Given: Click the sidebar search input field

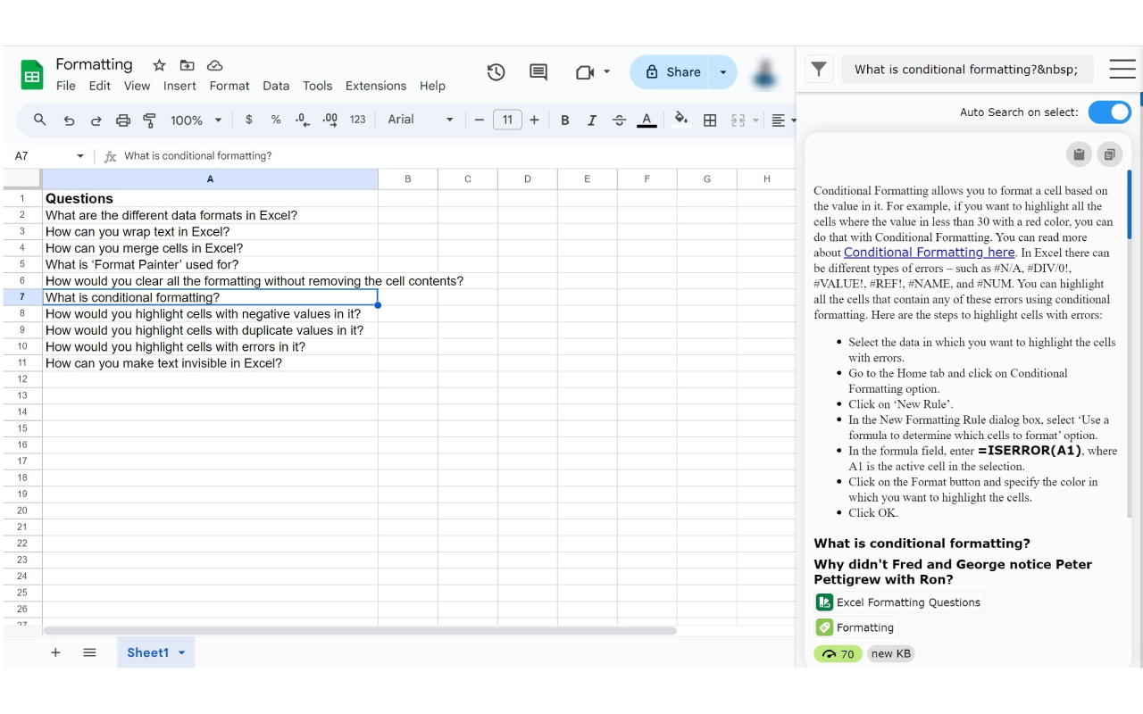Looking at the screenshot, I should [966, 69].
